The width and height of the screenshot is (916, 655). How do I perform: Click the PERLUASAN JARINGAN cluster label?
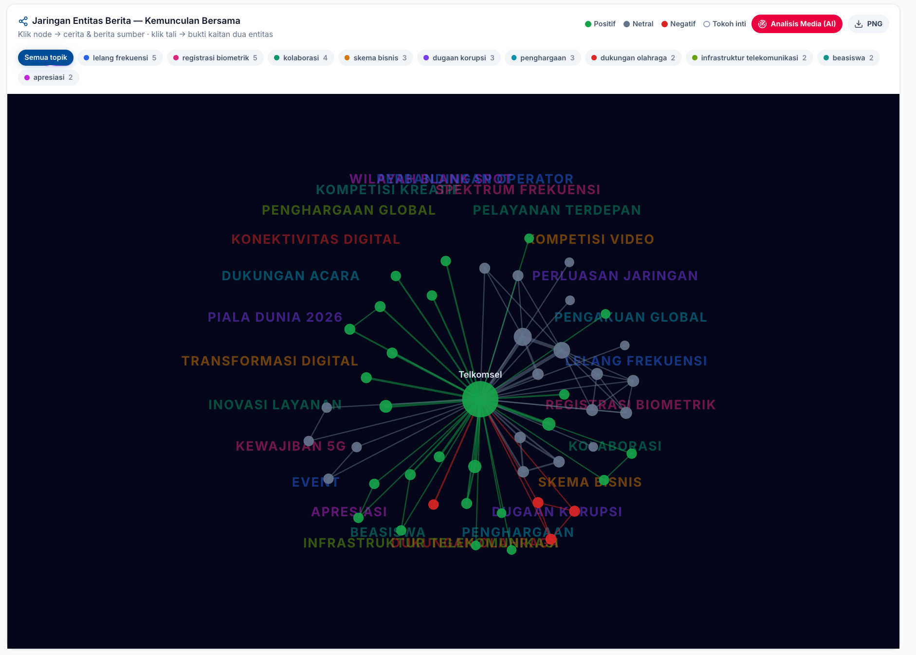tap(615, 276)
